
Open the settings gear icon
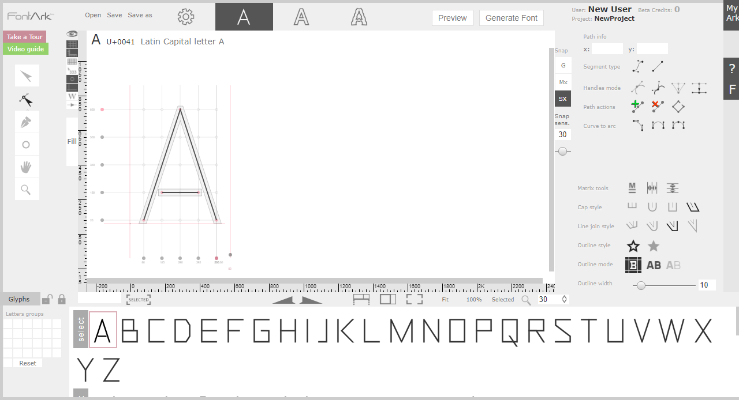[x=186, y=17]
